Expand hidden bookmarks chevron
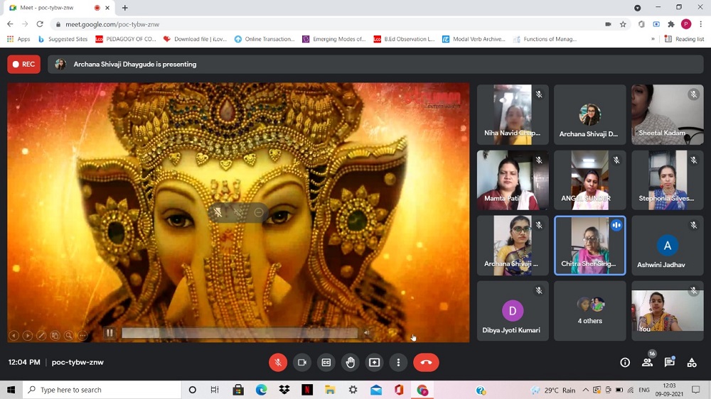 click(653, 39)
